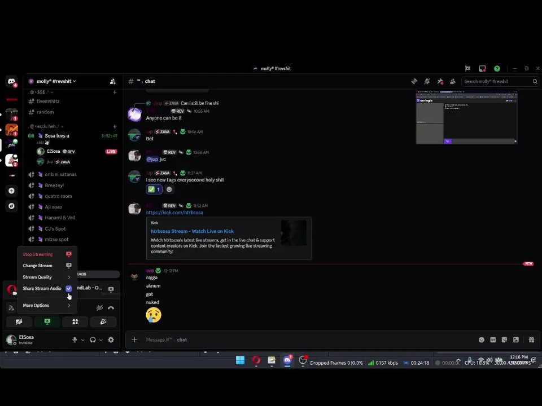Toggle the green screen share button
Screen dimensions: 542x406
47,322
